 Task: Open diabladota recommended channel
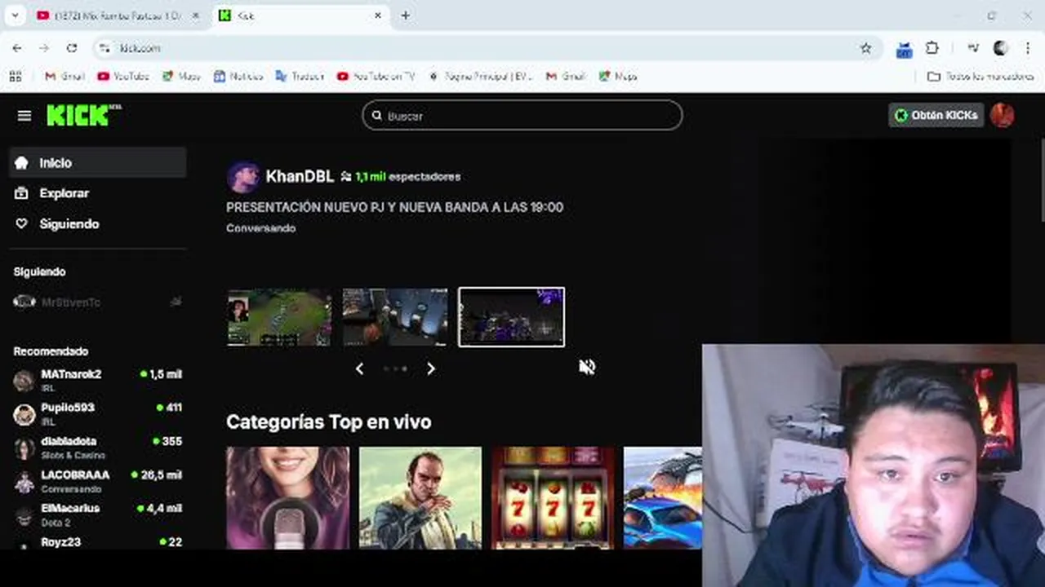point(98,447)
